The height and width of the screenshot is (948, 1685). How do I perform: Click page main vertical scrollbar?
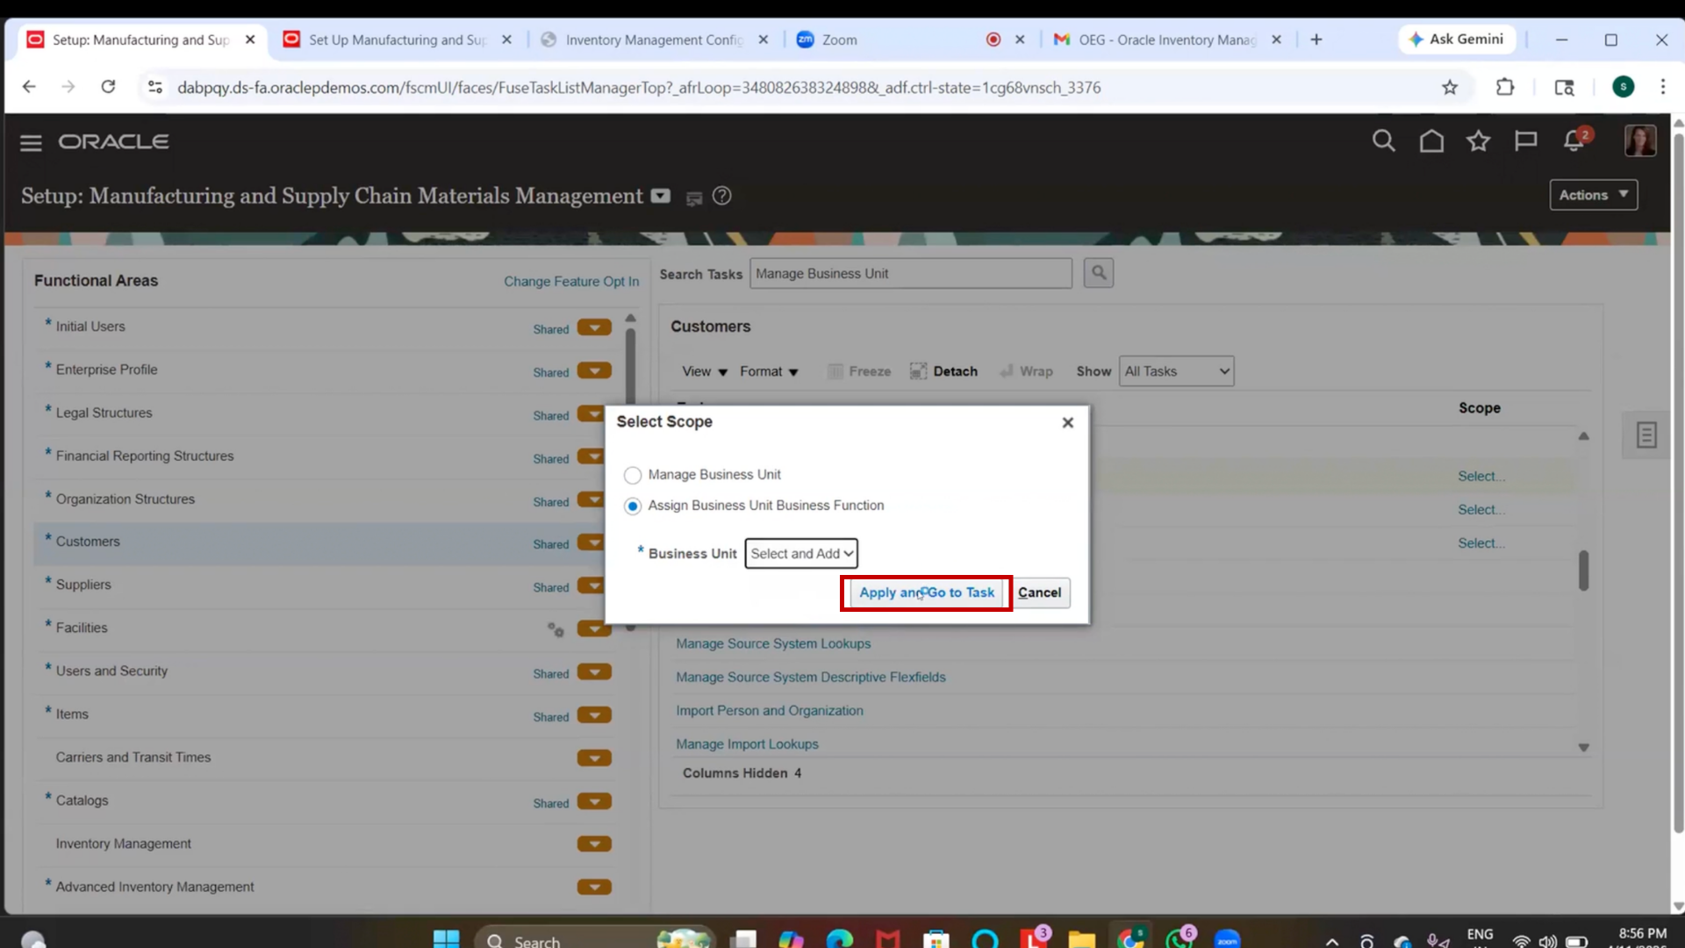click(x=1678, y=483)
